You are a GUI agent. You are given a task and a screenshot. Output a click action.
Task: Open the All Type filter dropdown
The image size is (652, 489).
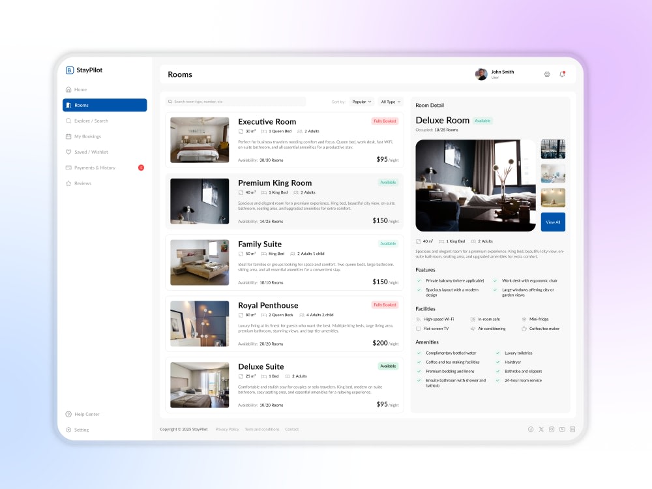(x=391, y=102)
